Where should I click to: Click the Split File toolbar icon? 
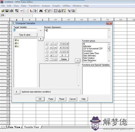[x=55, y=11]
